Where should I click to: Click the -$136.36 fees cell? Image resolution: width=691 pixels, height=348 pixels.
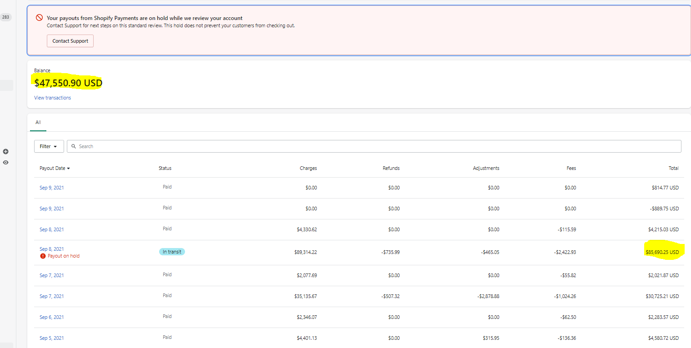pyautogui.click(x=567, y=338)
